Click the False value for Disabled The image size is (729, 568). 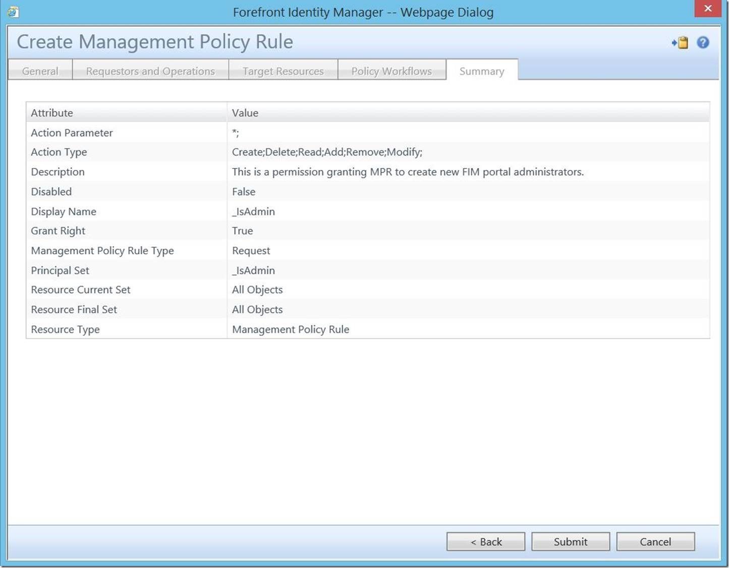(x=244, y=192)
